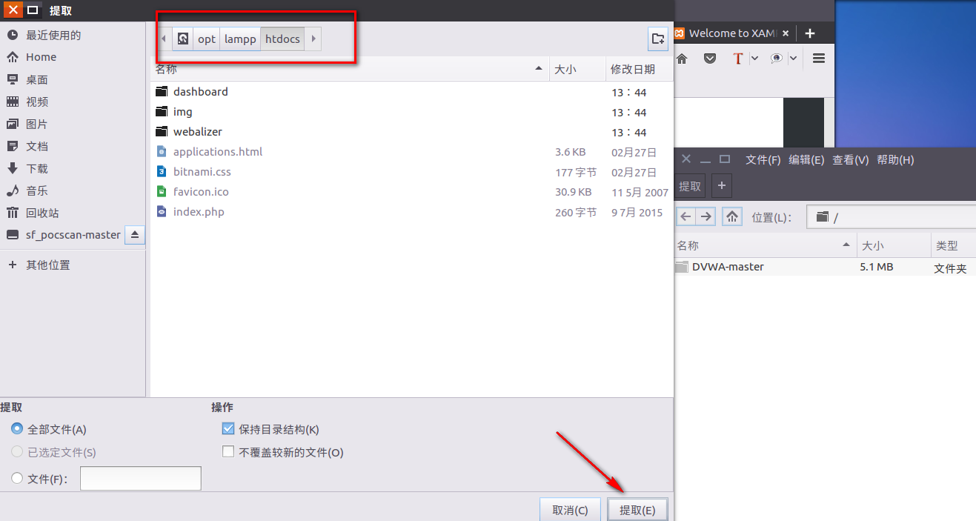Eject the sf_pocscan-master volume

tap(134, 235)
